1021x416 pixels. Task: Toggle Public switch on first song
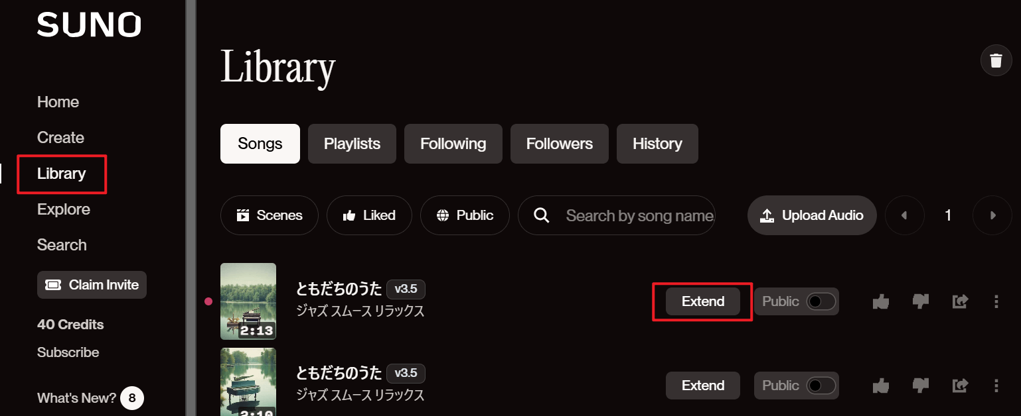(x=821, y=301)
